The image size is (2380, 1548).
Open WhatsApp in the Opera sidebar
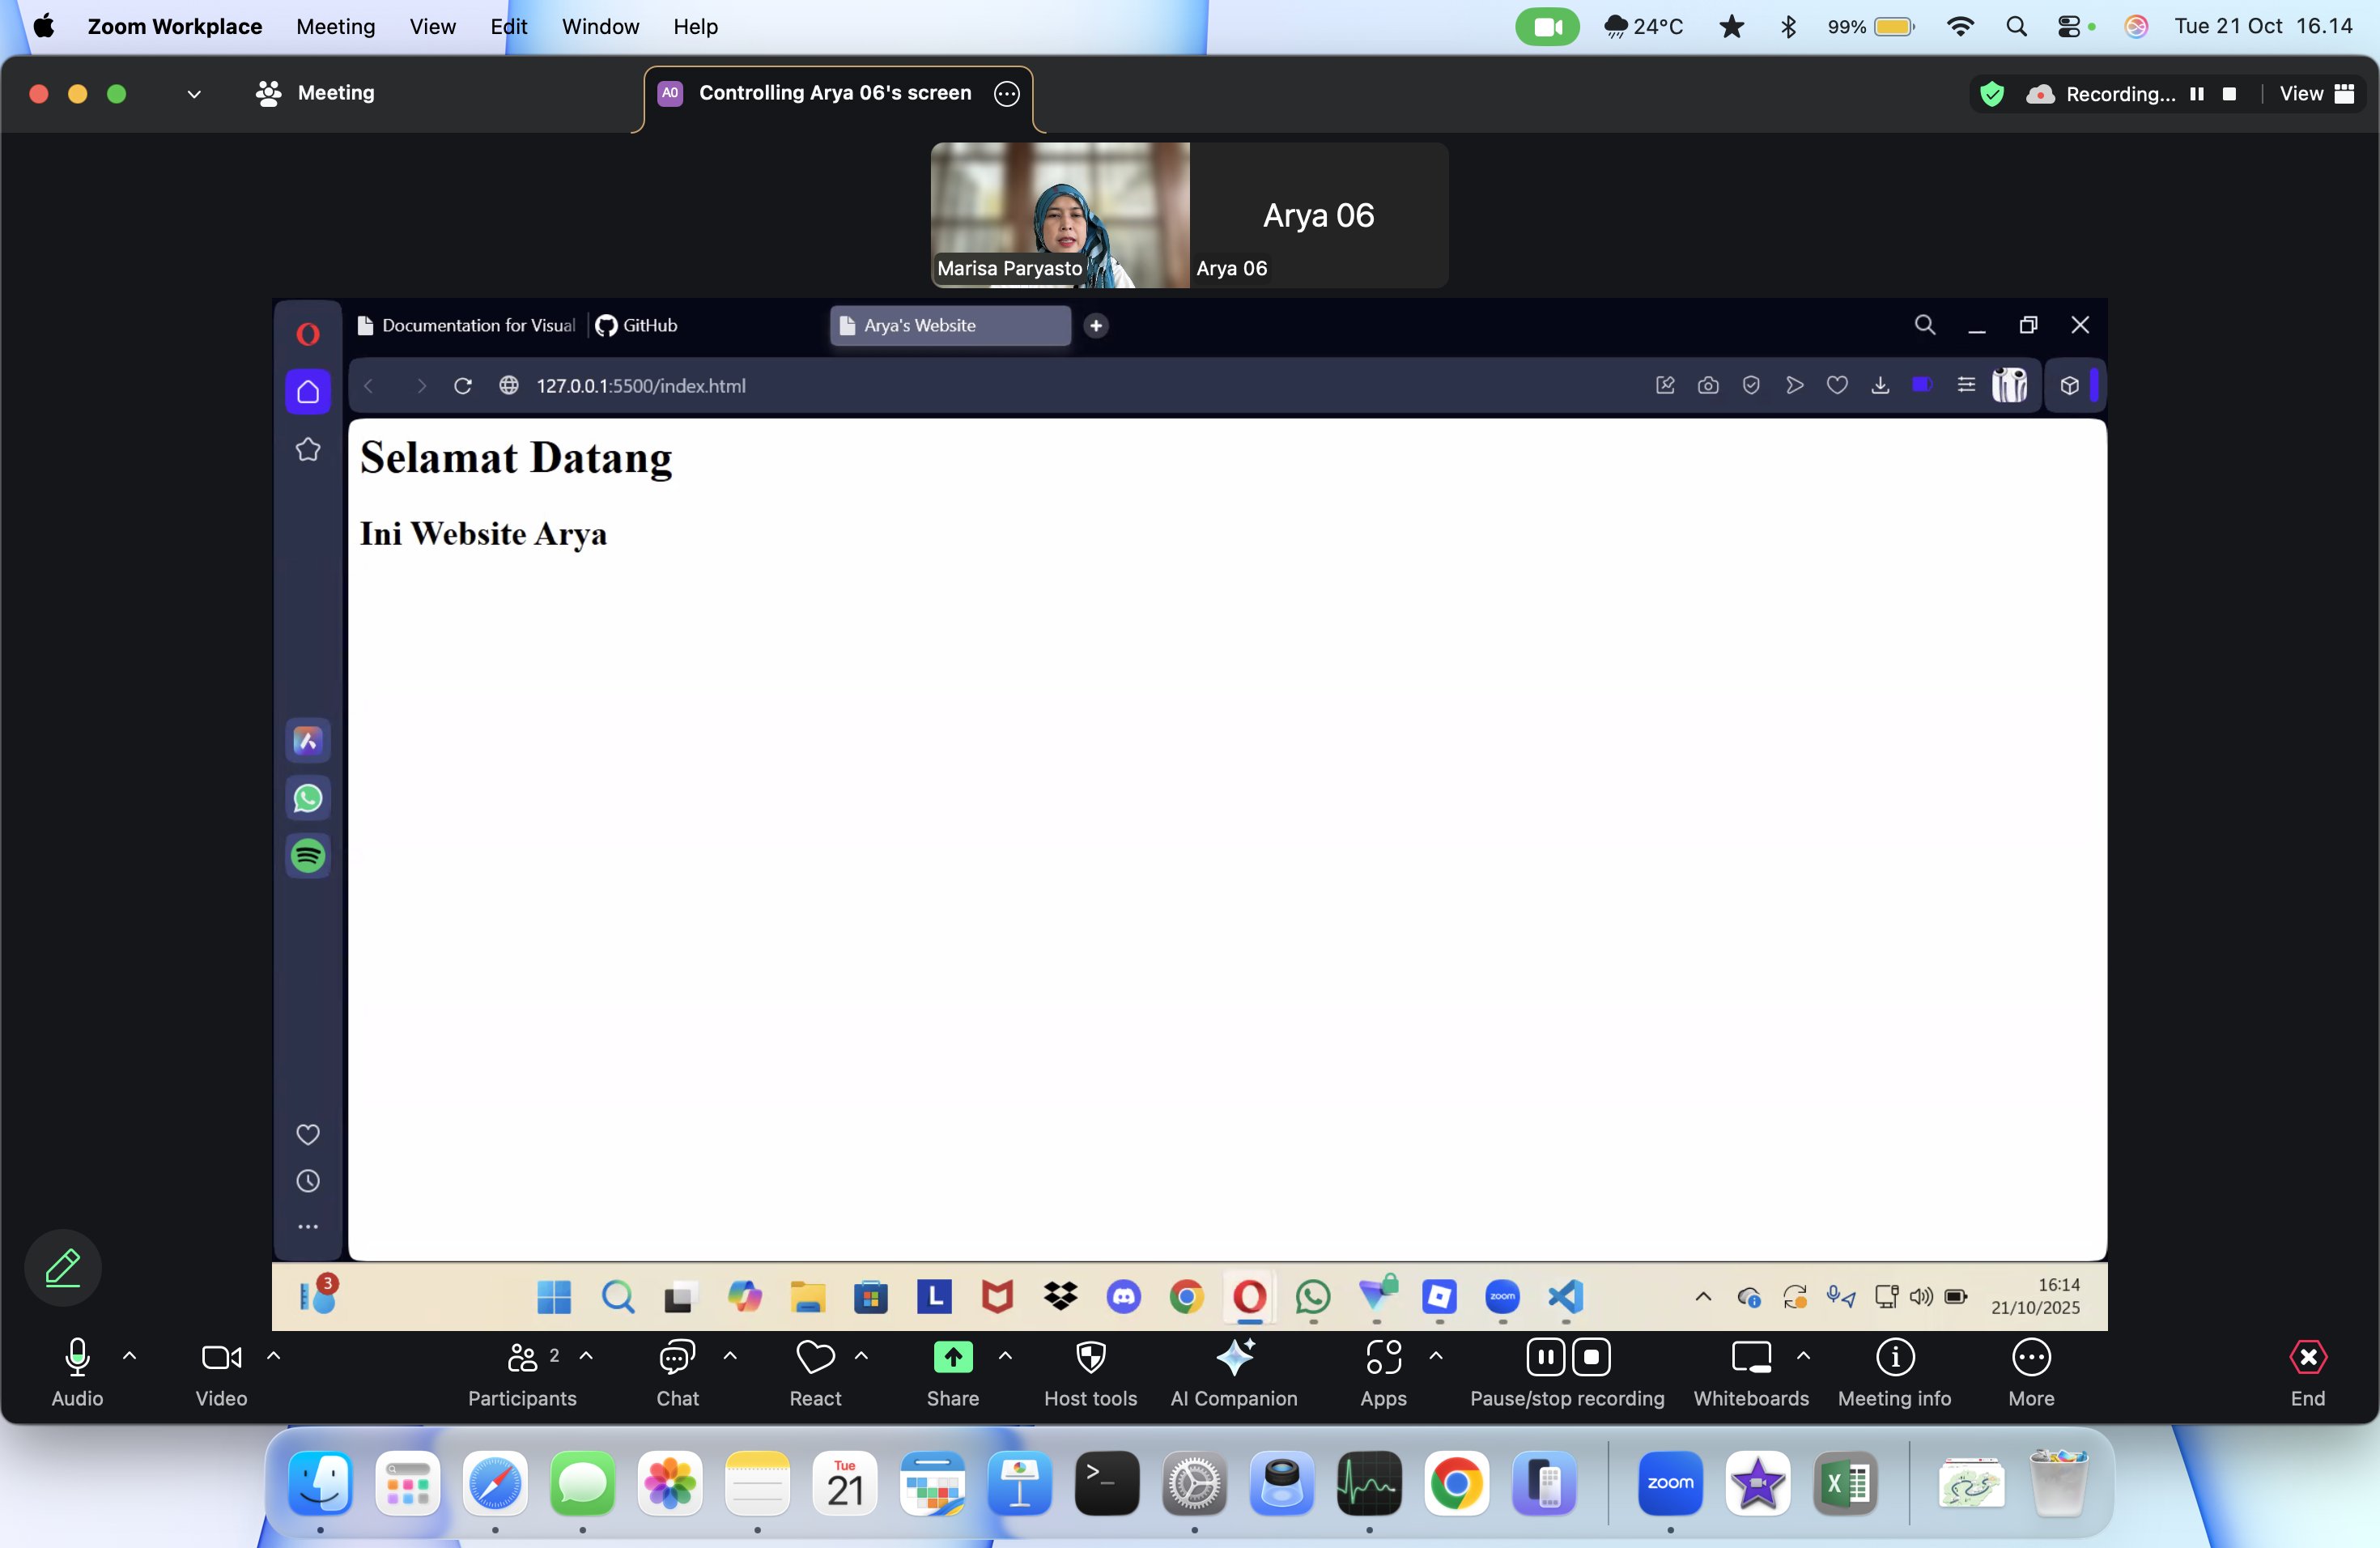point(308,798)
